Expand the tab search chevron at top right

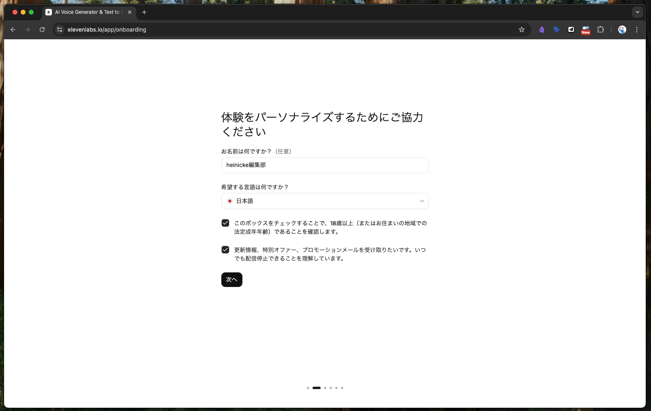point(637,12)
